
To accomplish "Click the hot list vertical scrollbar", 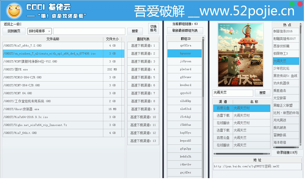I will pyautogui.click(x=301, y=84).
